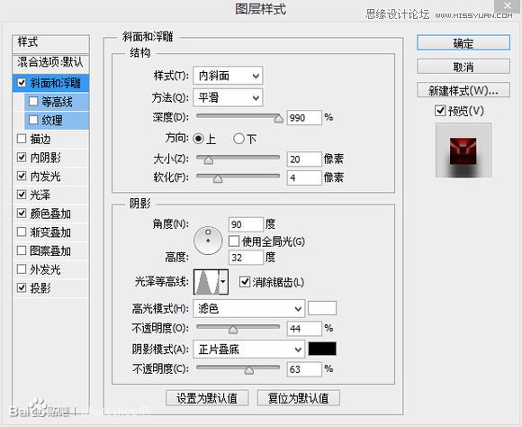Click the 软化 slider handle

coord(218,178)
